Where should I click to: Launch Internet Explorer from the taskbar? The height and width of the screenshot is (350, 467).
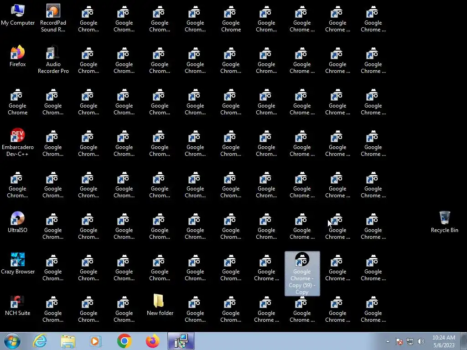[x=40, y=341]
